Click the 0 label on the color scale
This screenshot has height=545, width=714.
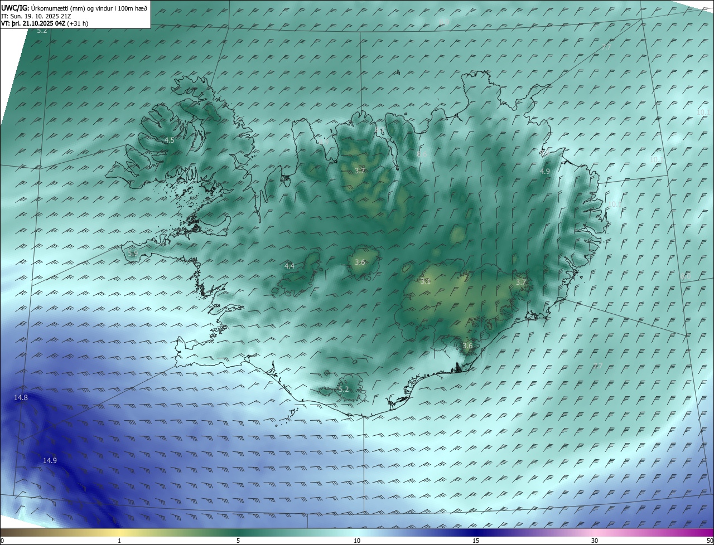tap(2, 541)
